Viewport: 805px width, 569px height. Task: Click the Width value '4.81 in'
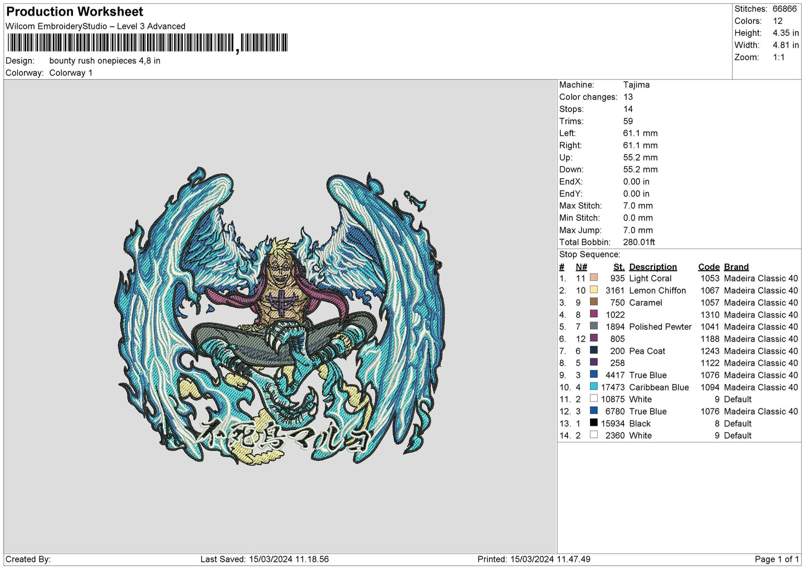pyautogui.click(x=786, y=45)
